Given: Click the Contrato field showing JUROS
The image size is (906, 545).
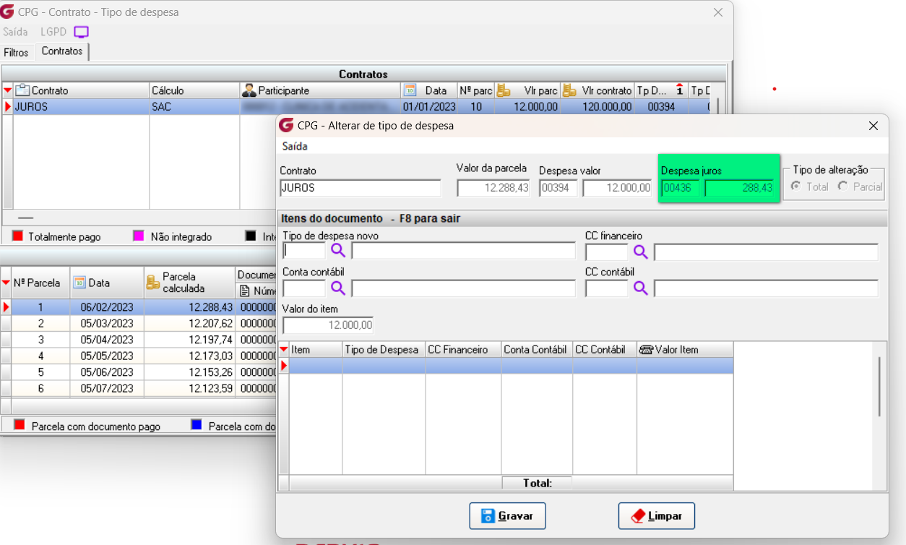Looking at the screenshot, I should coord(360,188).
